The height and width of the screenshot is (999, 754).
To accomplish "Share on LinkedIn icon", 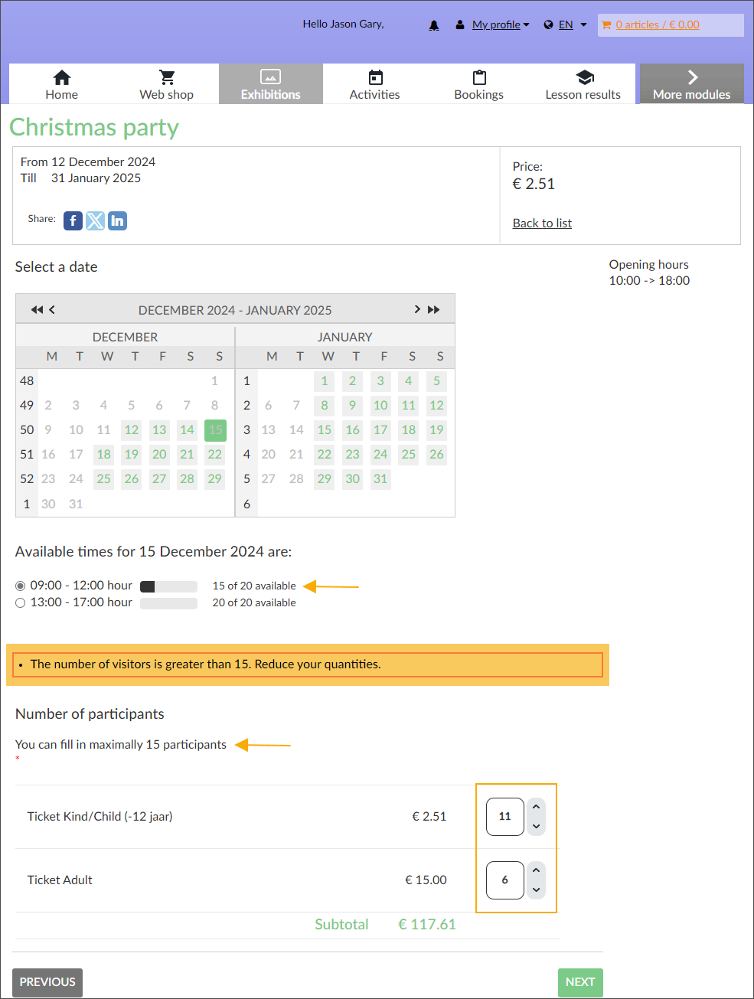I will [117, 221].
